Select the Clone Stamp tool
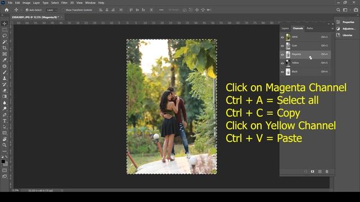 pyautogui.click(x=4, y=78)
